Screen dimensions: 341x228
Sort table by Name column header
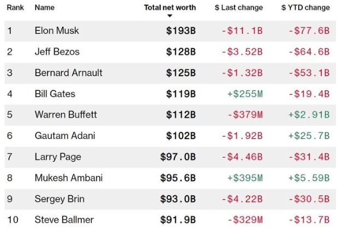click(44, 8)
